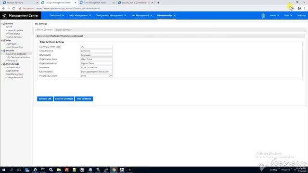This screenshot has height=173, width=308.
Task: Click the Logs folder icon in sidebar
Action: pyautogui.click(x=4, y=40)
